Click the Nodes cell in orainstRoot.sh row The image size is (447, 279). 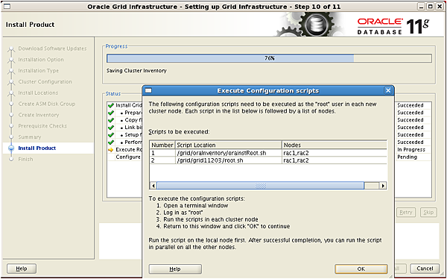point(335,153)
